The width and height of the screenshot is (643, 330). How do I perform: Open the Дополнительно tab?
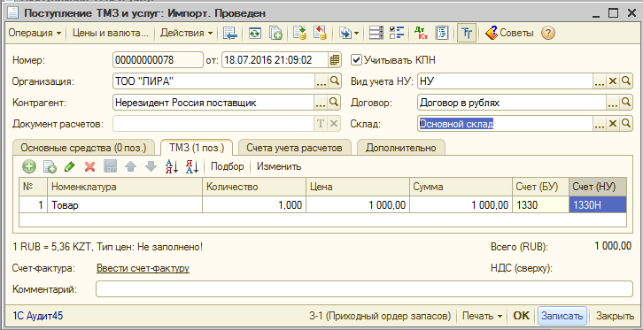[400, 148]
